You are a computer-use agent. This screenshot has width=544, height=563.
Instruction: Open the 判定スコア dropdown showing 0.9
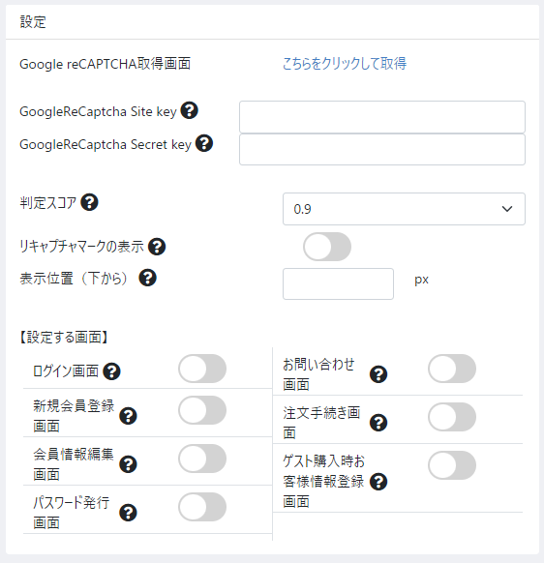pyautogui.click(x=404, y=209)
